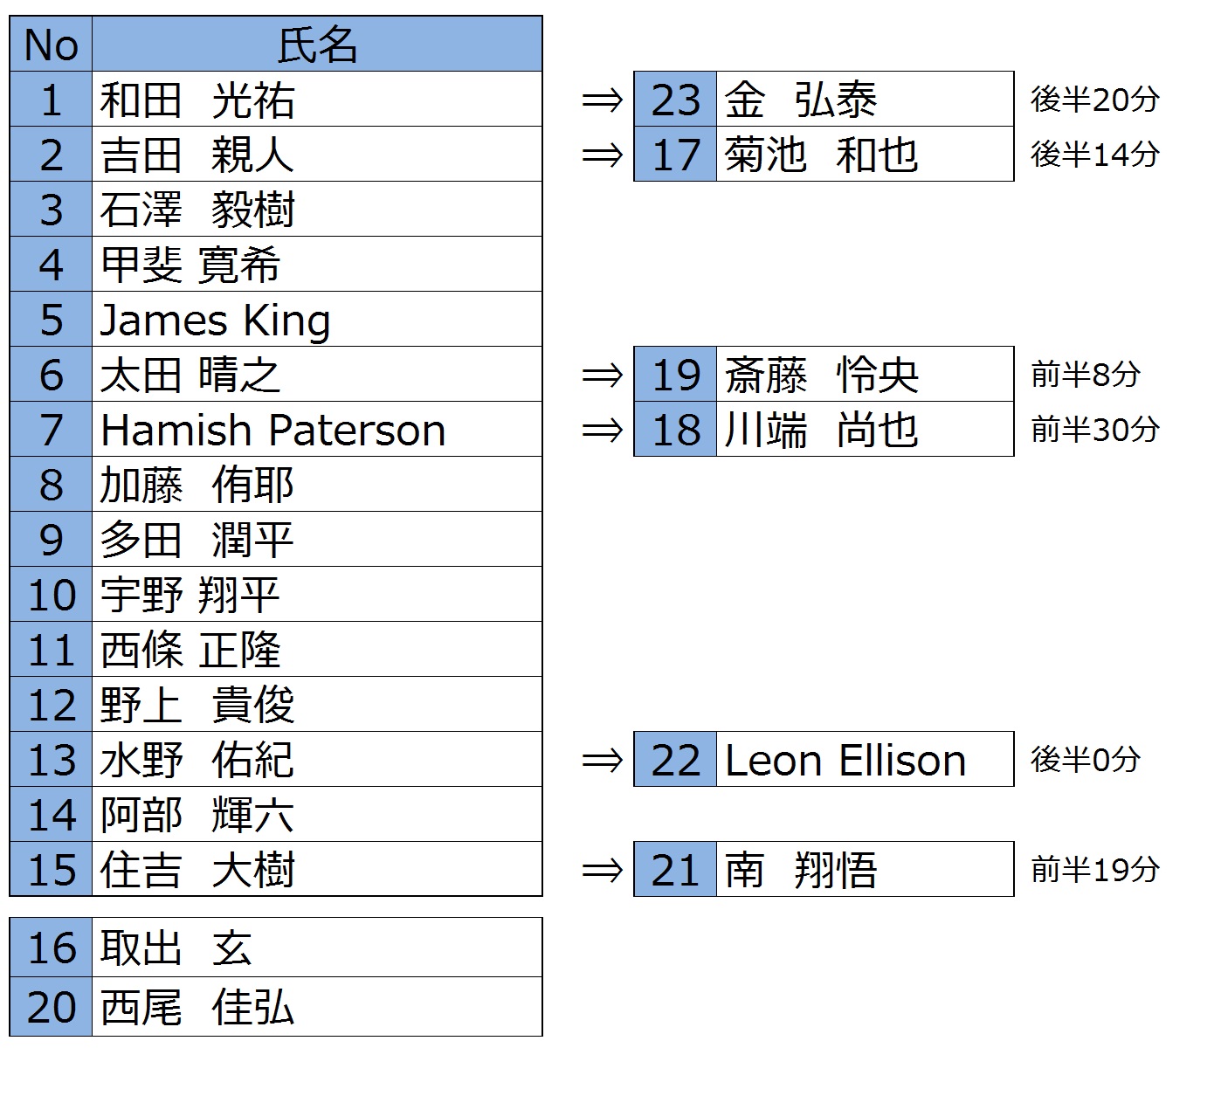Click the arrow beside Hamish Paterson
The width and height of the screenshot is (1214, 1096).
click(603, 431)
